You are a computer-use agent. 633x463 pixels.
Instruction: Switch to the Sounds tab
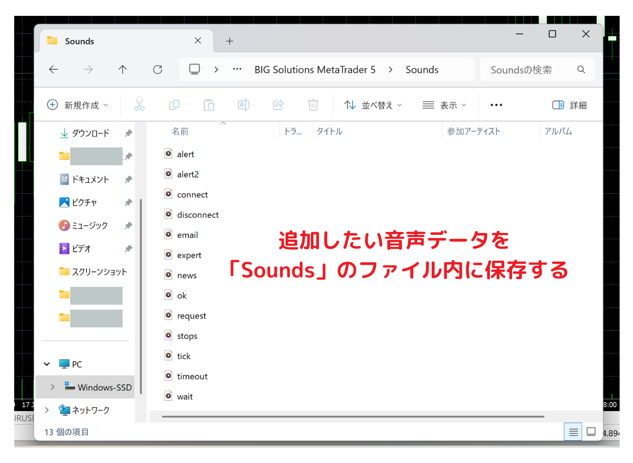(80, 41)
